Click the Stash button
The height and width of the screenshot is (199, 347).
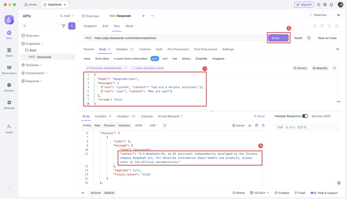point(298,38)
